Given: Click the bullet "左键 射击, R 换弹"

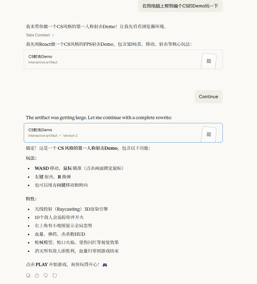Looking at the screenshot, I should [x=53, y=177].
